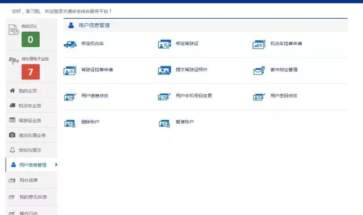Open the 寄件地址管理 link

[x=284, y=70]
